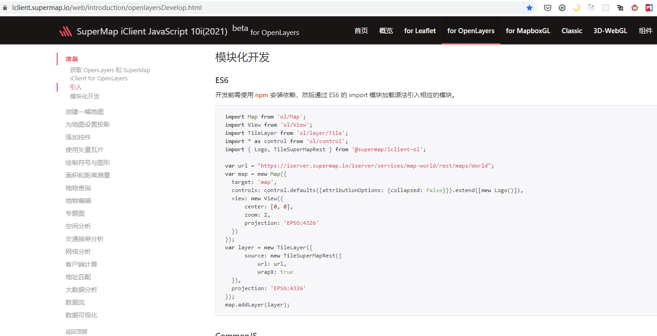Open 获取 OpenLayers 和 SuperMap iClient sidebar link
The width and height of the screenshot is (657, 336).
tap(110, 74)
